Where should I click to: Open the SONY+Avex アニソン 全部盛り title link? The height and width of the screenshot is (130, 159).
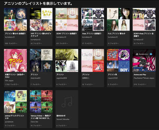pos(143,35)
